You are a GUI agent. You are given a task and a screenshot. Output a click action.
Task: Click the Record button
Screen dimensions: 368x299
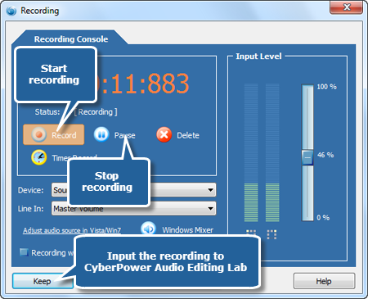click(x=54, y=134)
